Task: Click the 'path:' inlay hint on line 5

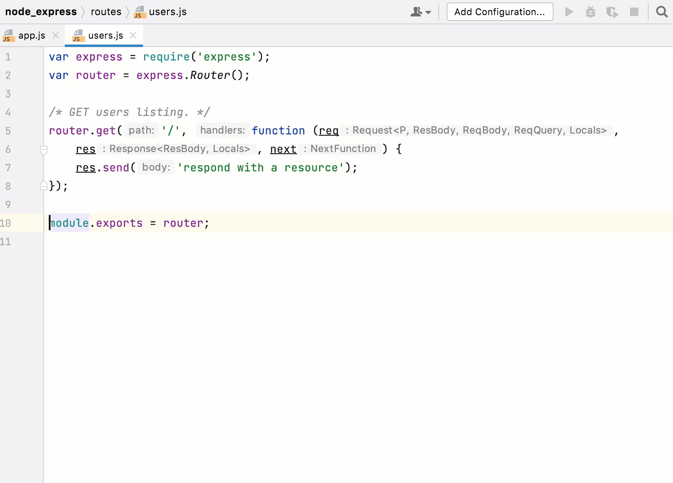Action: (x=141, y=130)
